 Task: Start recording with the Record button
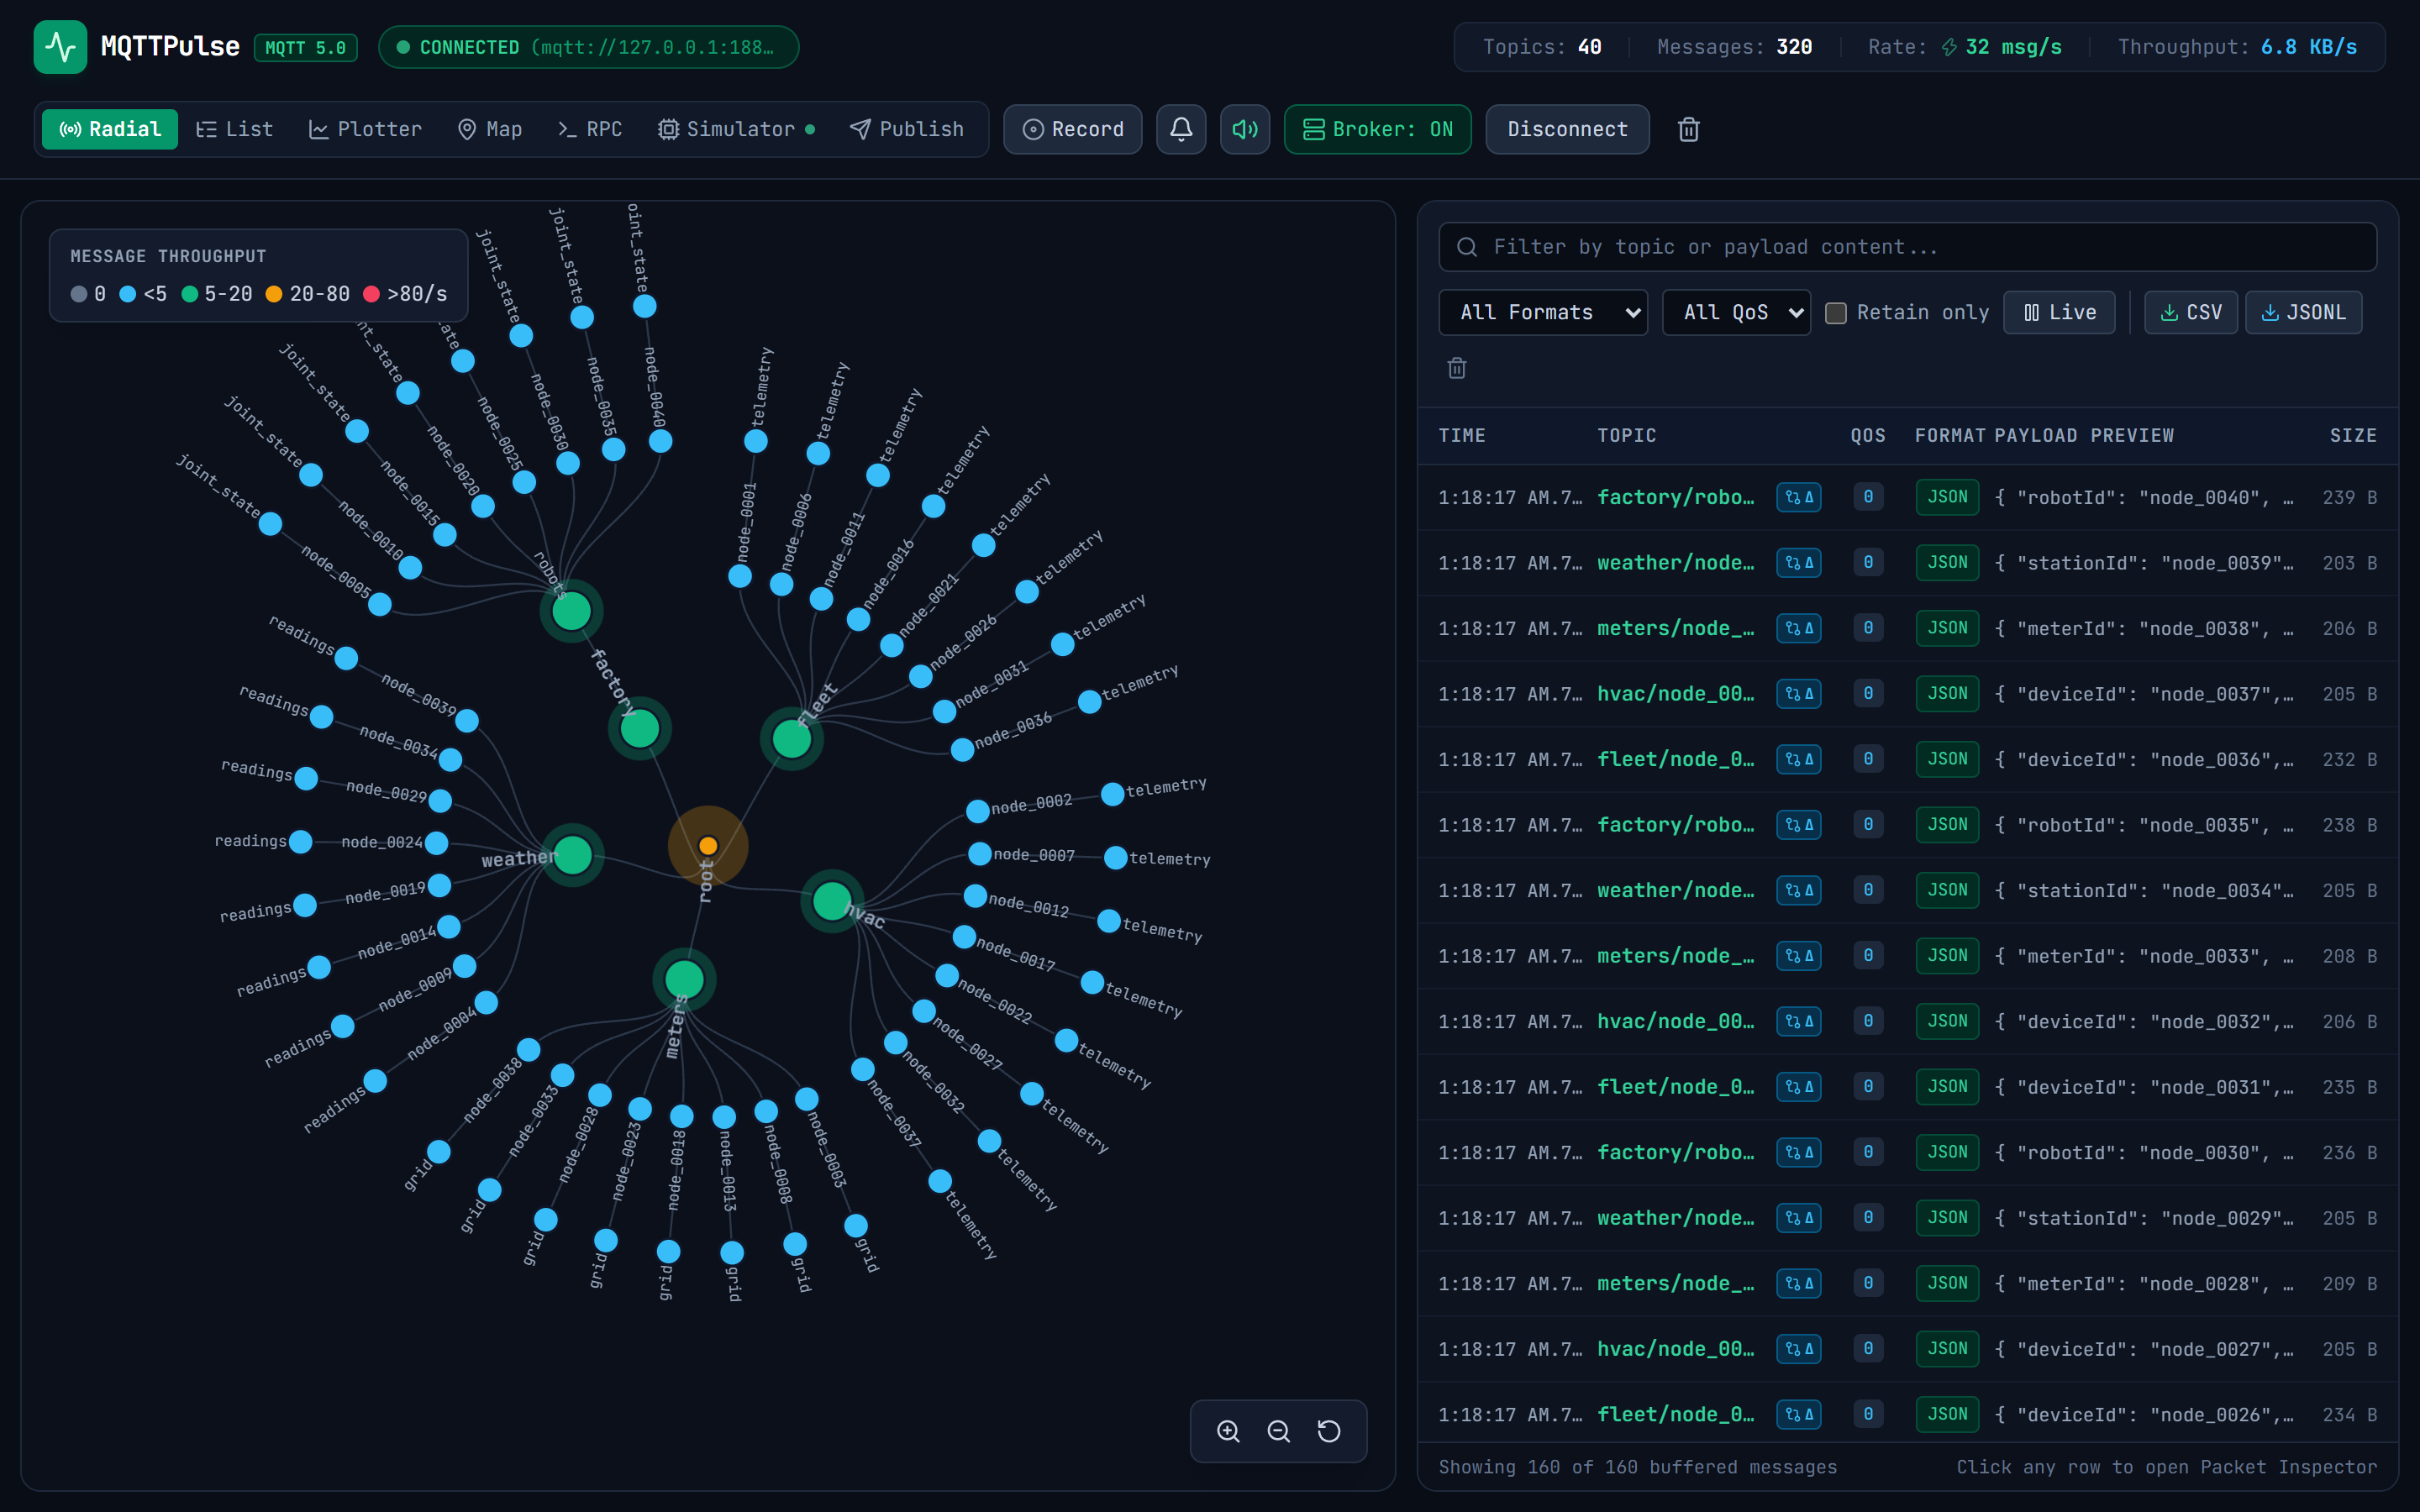coord(1073,129)
